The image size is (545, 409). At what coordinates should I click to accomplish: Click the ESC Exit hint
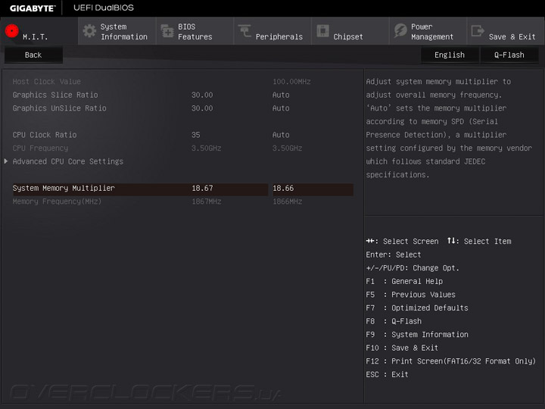[x=388, y=375]
